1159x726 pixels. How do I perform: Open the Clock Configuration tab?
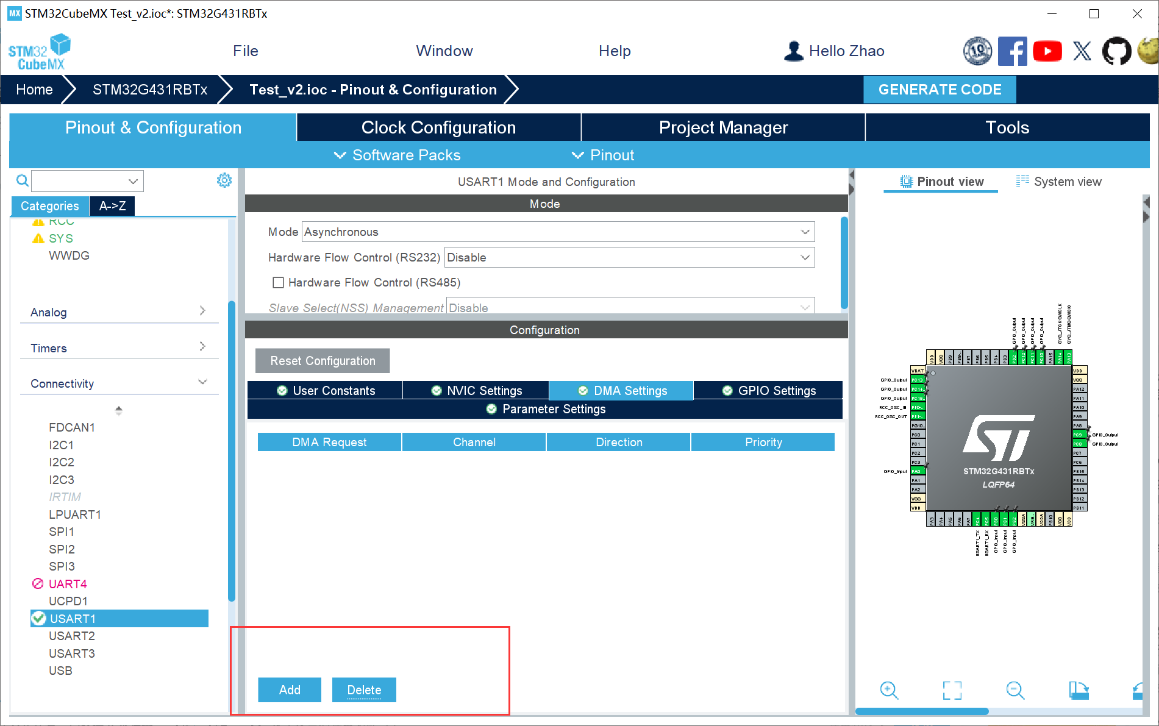tap(438, 127)
